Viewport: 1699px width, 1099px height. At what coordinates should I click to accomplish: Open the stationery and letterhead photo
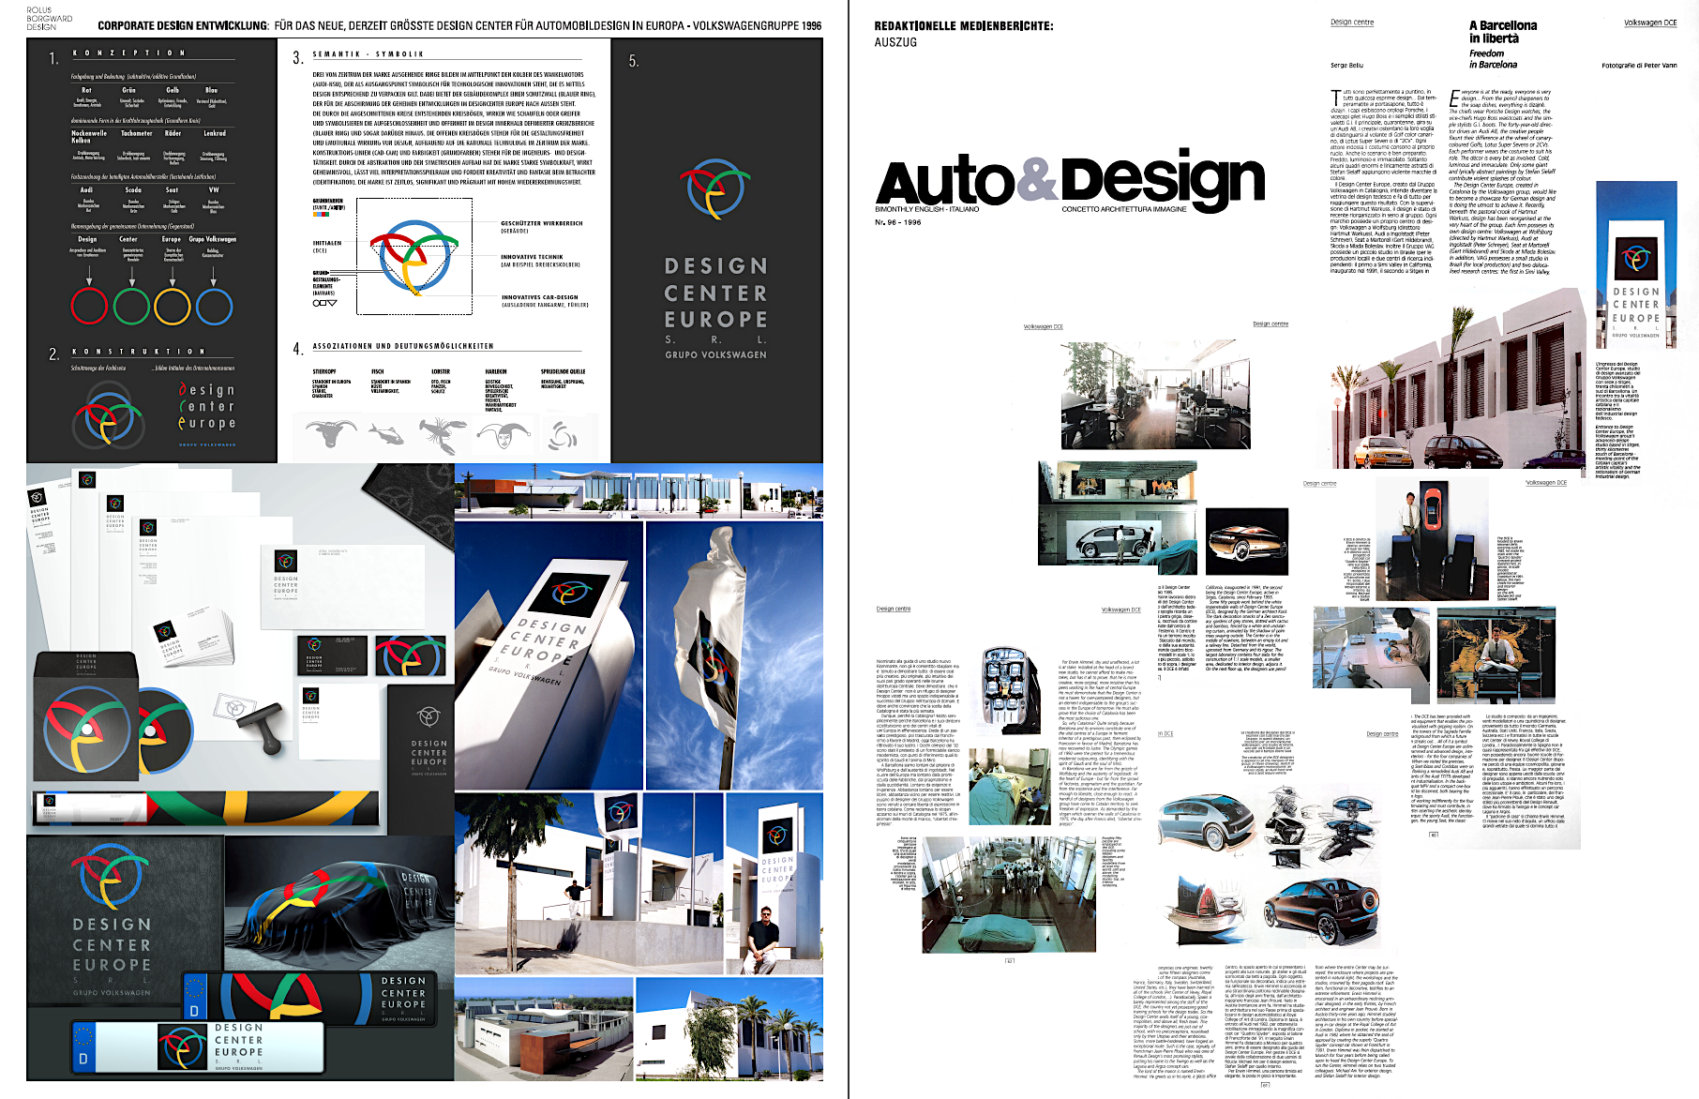240,648
